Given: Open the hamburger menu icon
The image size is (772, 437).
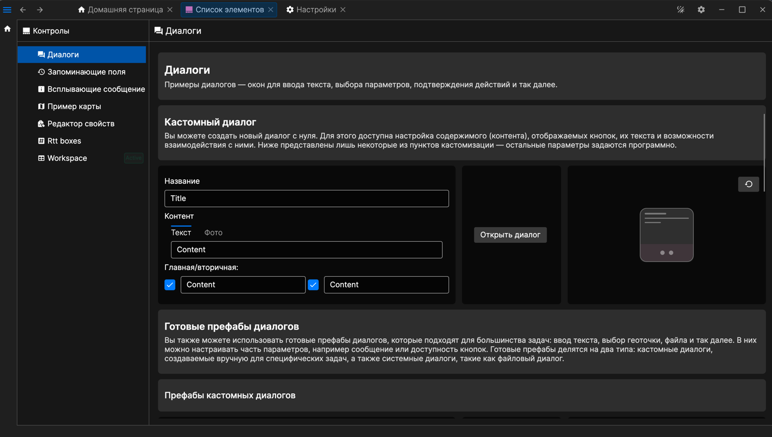Looking at the screenshot, I should pyautogui.click(x=7, y=10).
